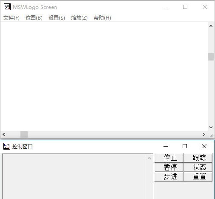This screenshot has width=215, height=199.
Task: Open the 设置(S) menu
Action: pos(57,18)
